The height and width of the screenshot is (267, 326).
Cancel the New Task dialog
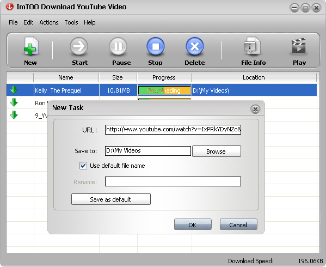point(238,224)
